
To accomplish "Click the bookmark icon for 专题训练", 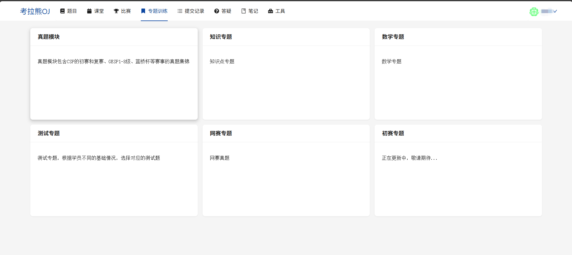I will point(143,11).
